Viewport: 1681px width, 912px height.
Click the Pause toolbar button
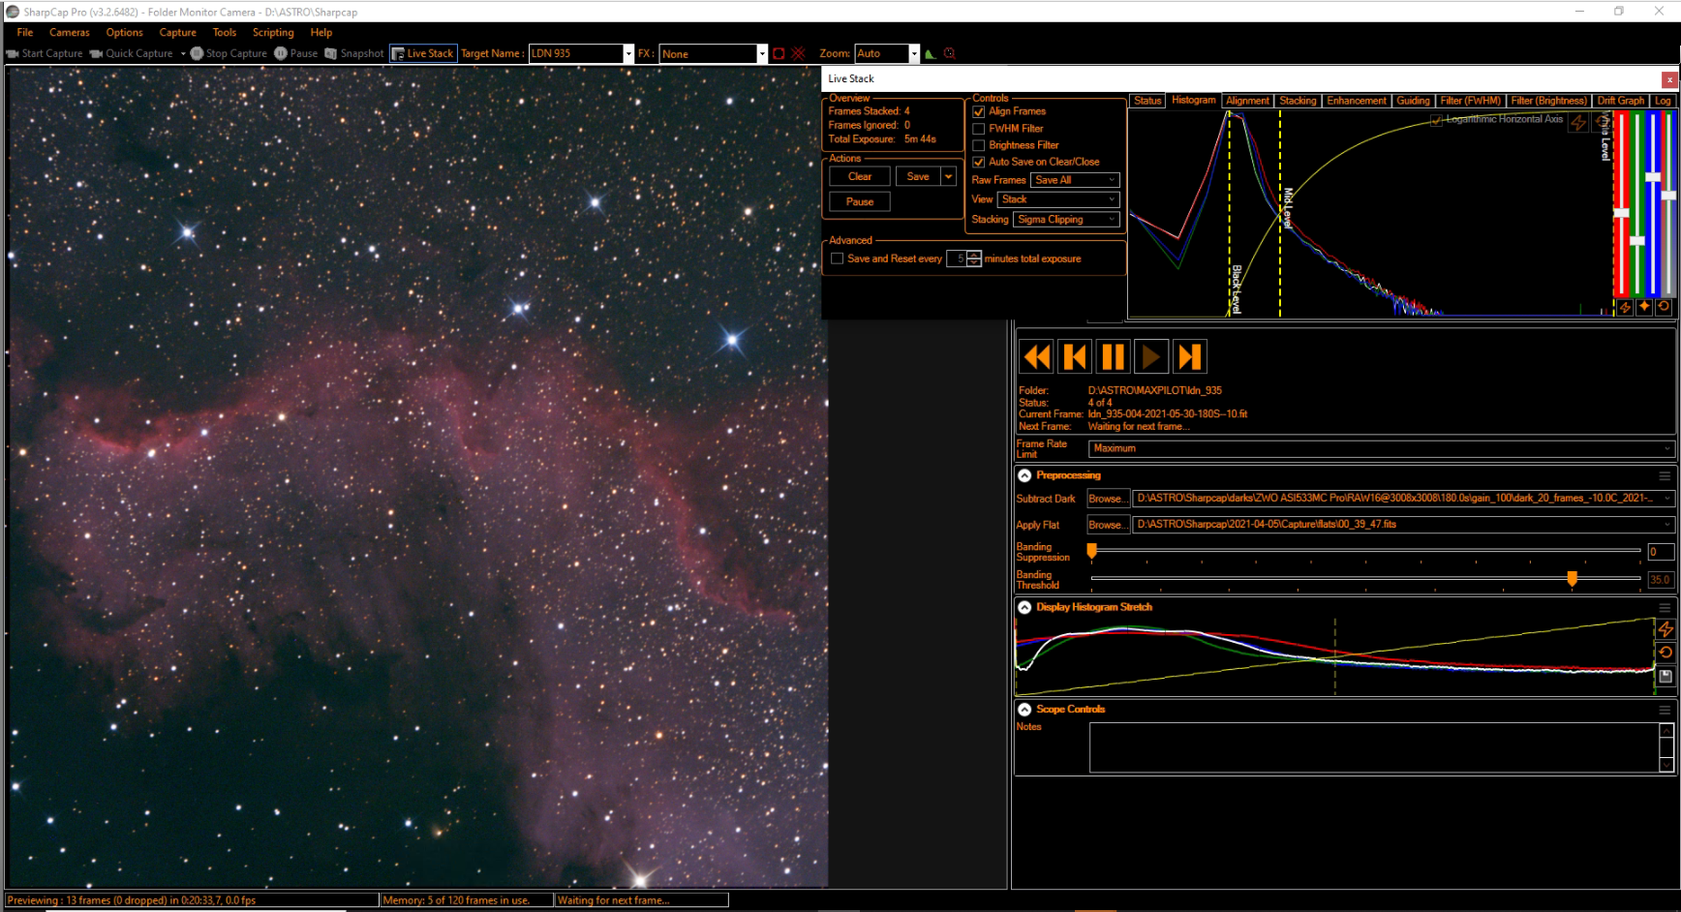(296, 53)
